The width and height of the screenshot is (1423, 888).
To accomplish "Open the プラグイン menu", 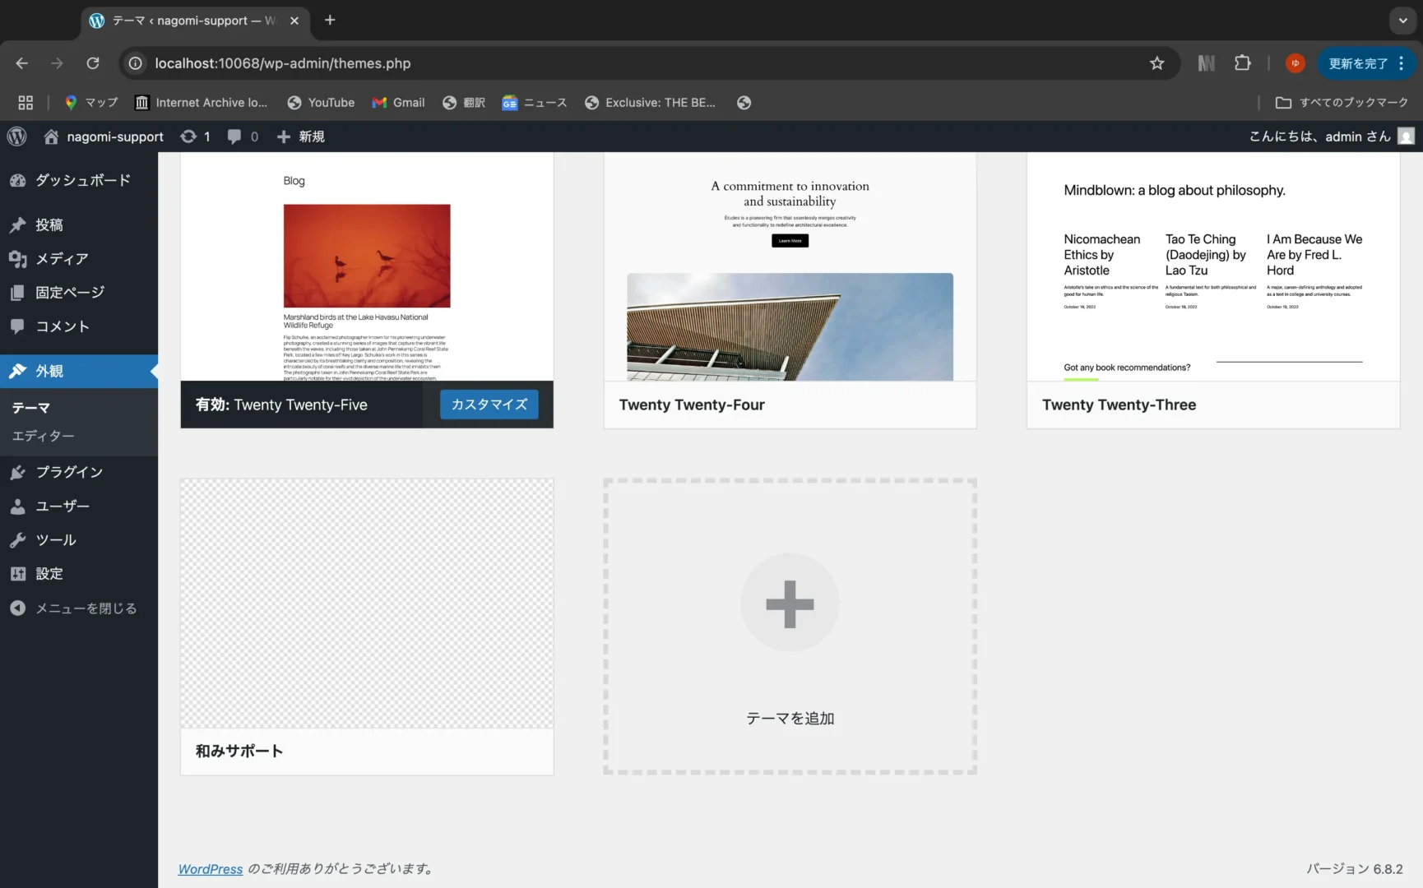I will [x=69, y=472].
